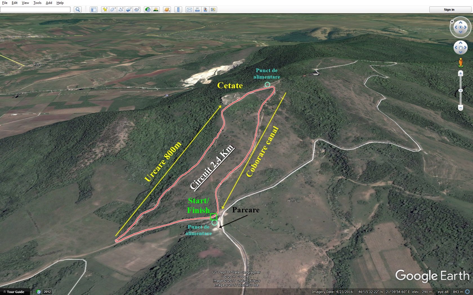Toggle historical imagery clock button

(x=148, y=10)
